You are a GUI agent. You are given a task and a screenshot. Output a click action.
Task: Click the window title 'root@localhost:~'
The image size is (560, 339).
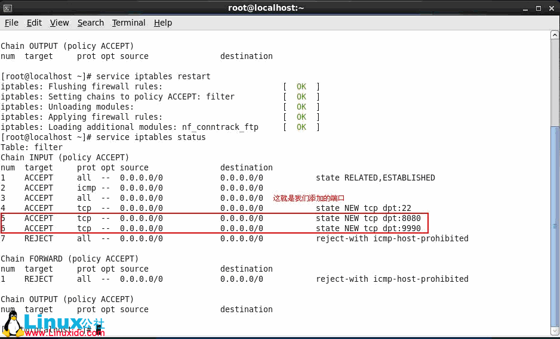tap(266, 8)
